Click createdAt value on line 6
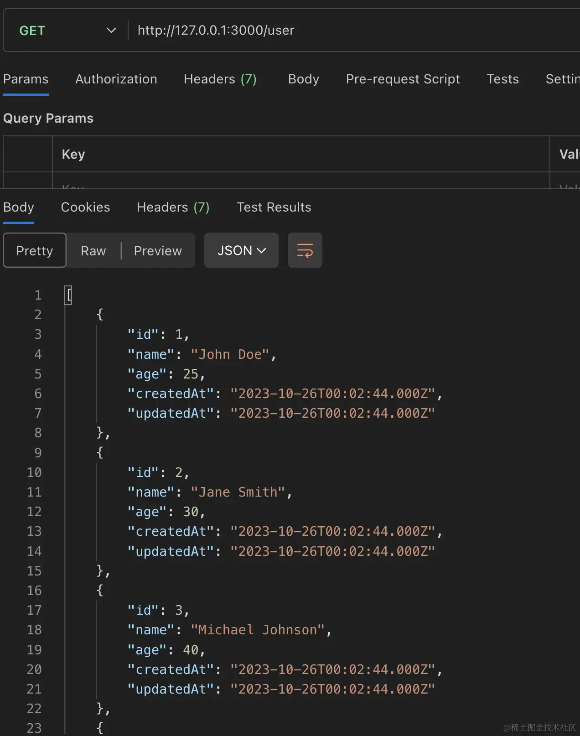The image size is (580, 736). point(333,394)
